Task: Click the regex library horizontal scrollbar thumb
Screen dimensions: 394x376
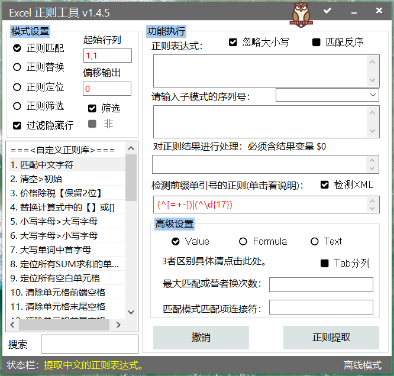Action: coord(64,325)
